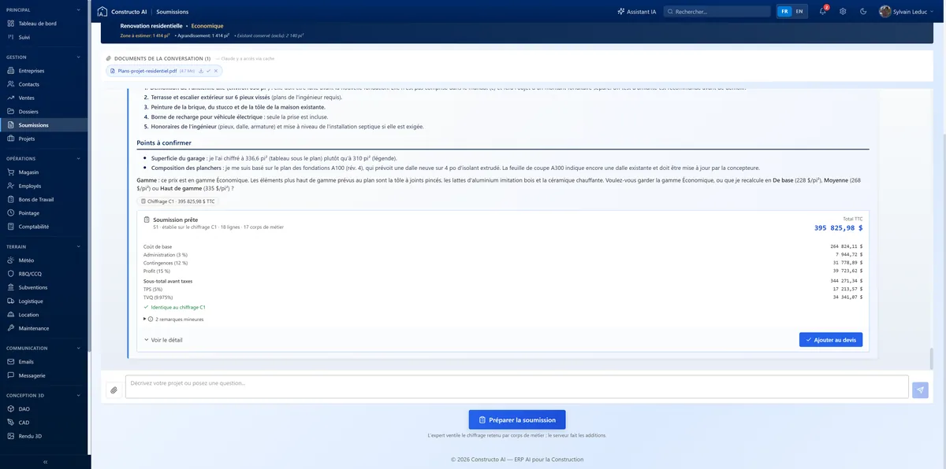
Task: Focus the Rechercher search field
Action: click(x=717, y=12)
